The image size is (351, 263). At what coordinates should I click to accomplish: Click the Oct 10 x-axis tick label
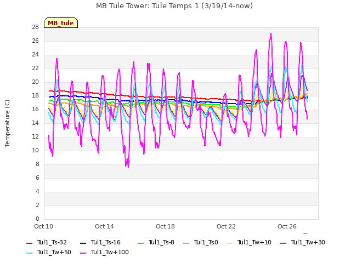(44, 226)
